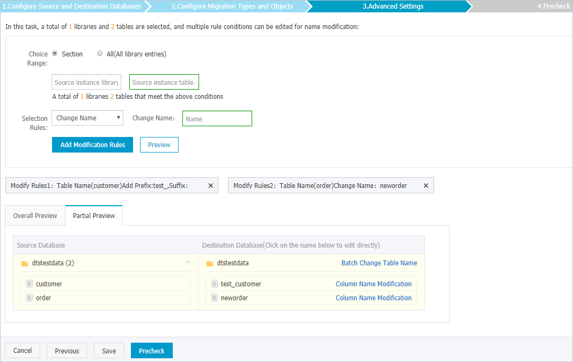Open Batch Change Table Name
The image size is (573, 362).
click(x=379, y=263)
